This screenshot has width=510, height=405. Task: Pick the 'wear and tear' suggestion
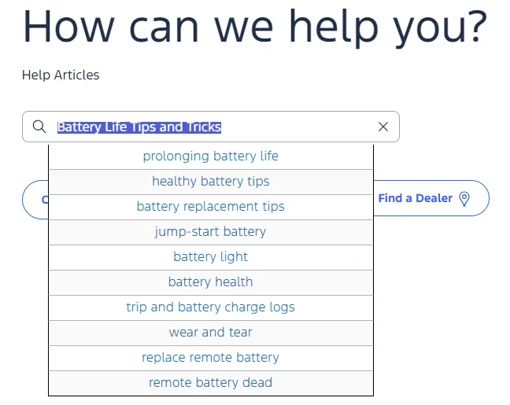coord(210,333)
